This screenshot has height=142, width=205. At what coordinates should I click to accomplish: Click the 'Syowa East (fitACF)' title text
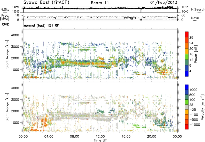(46, 3)
